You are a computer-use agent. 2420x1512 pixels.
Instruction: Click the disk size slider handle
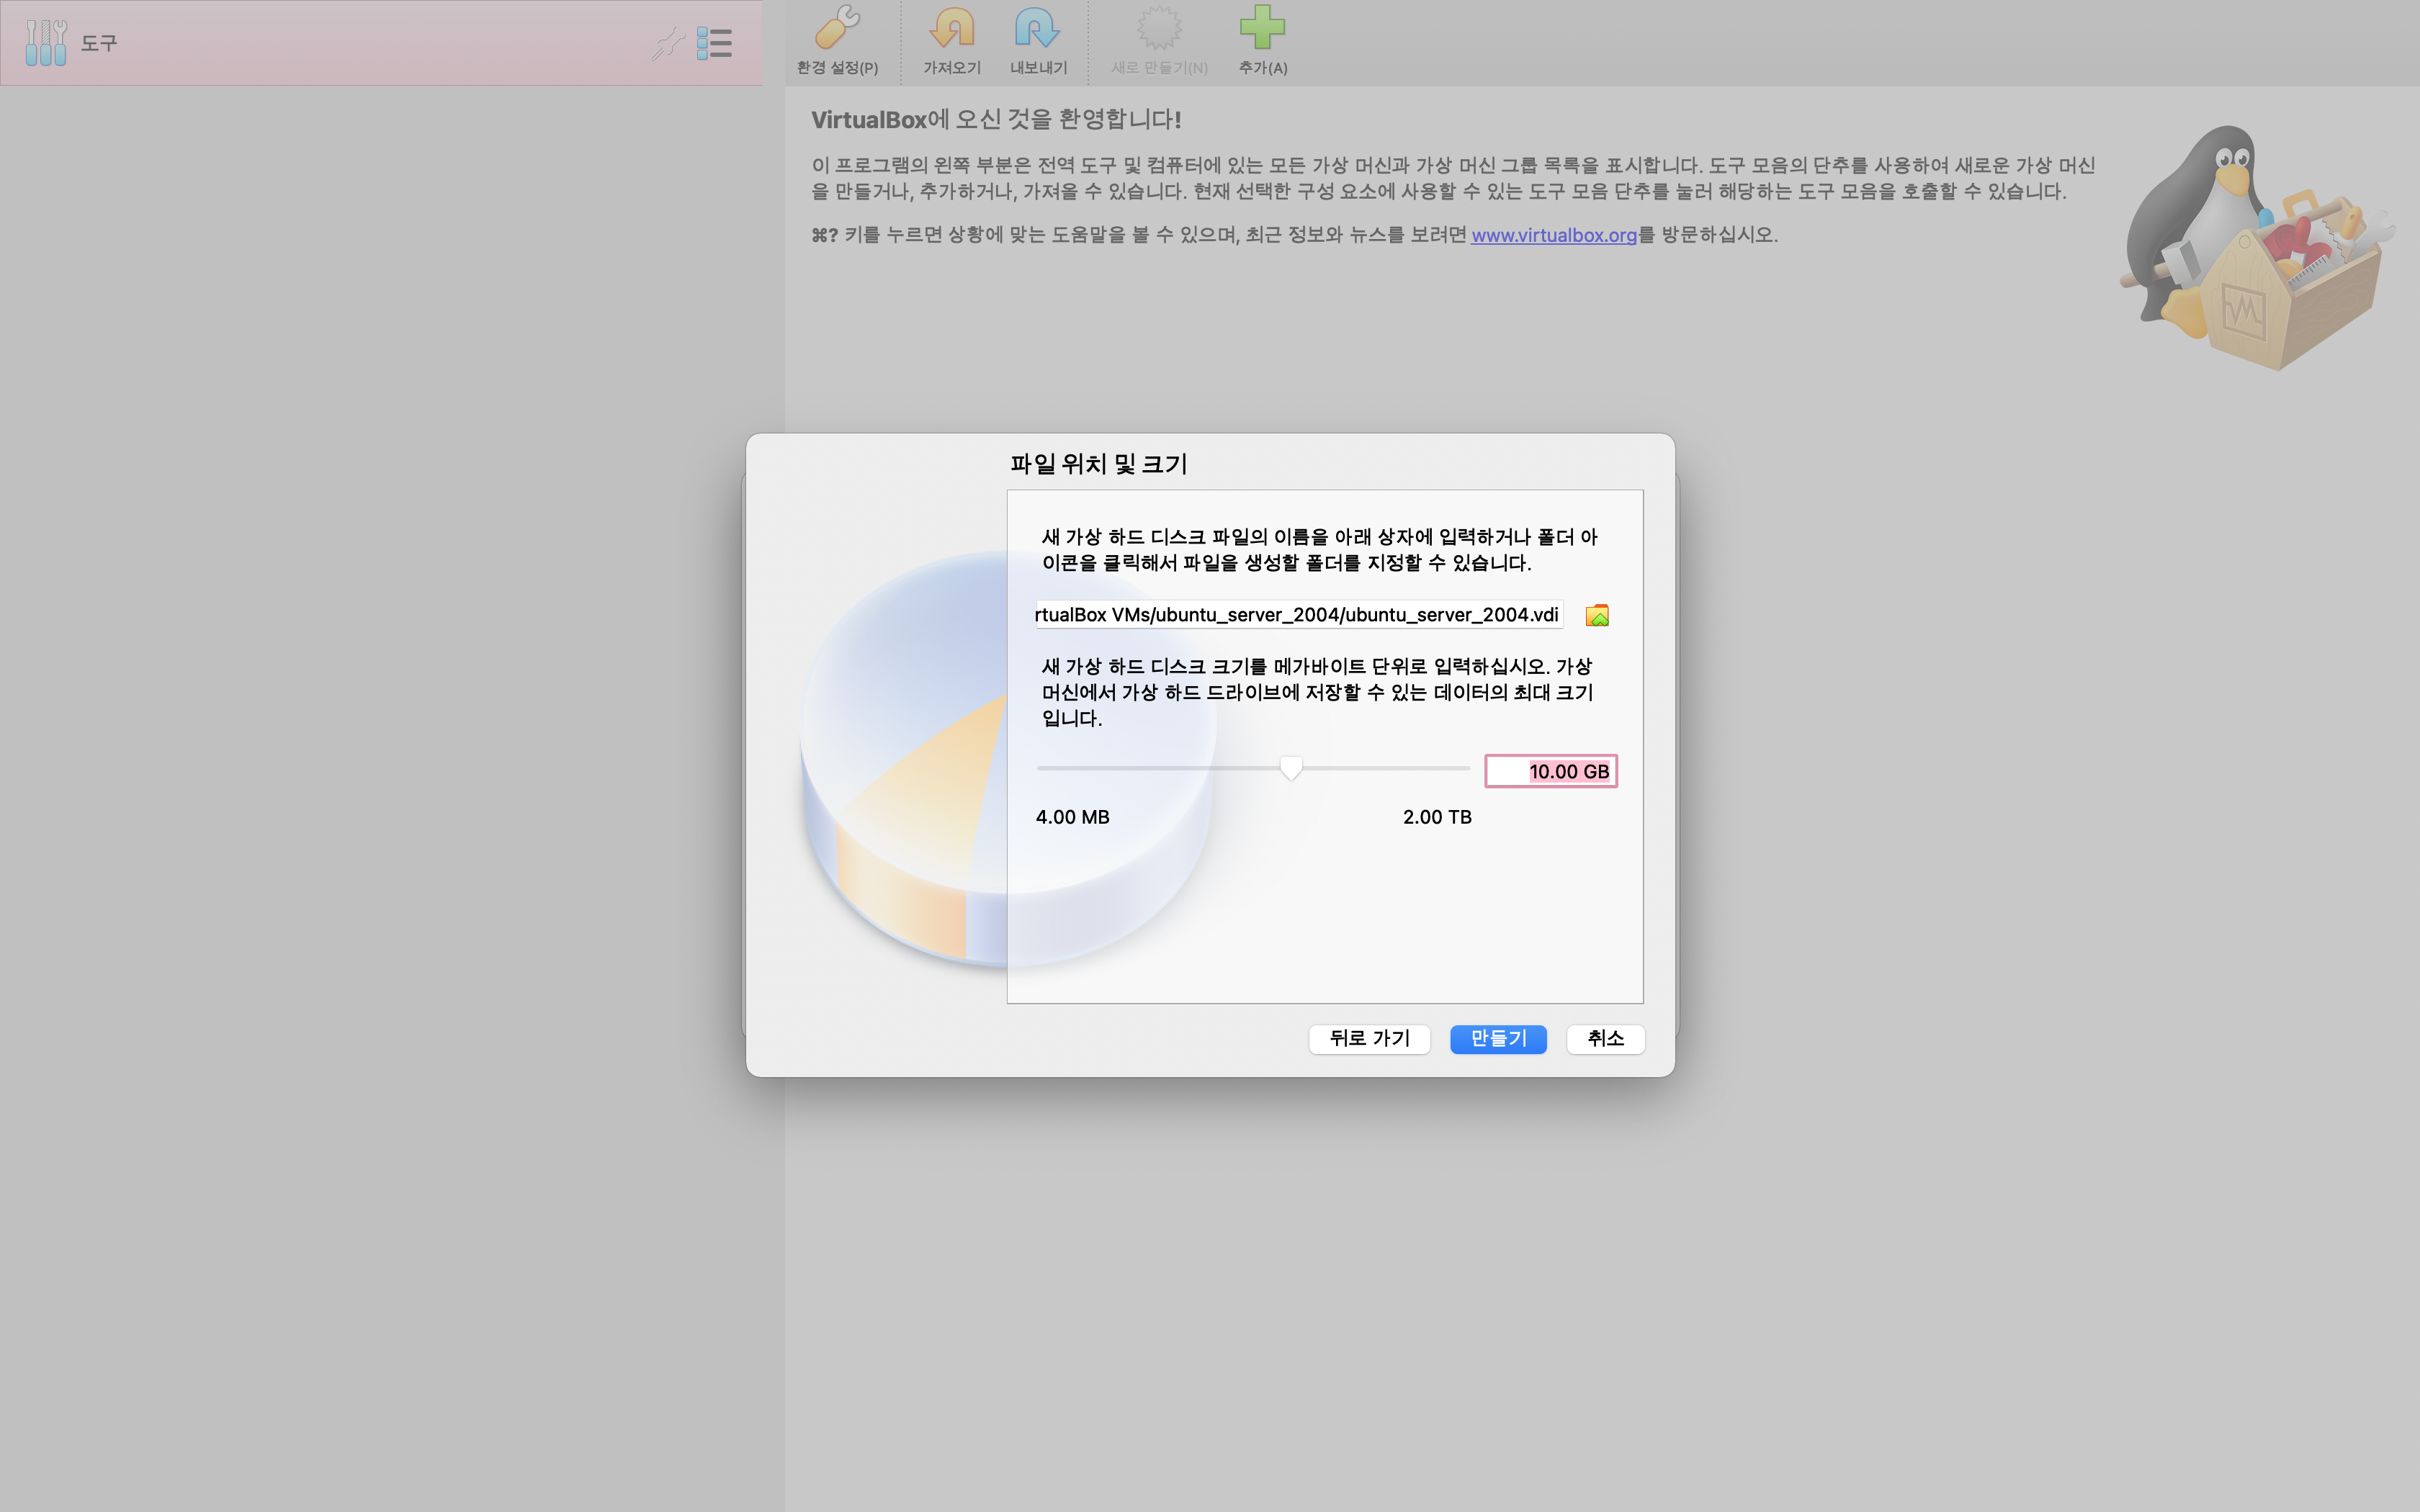1291,768
